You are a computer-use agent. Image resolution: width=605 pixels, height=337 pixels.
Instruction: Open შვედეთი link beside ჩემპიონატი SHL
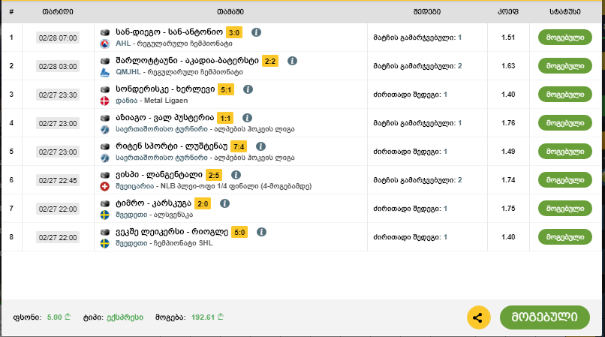(131, 244)
